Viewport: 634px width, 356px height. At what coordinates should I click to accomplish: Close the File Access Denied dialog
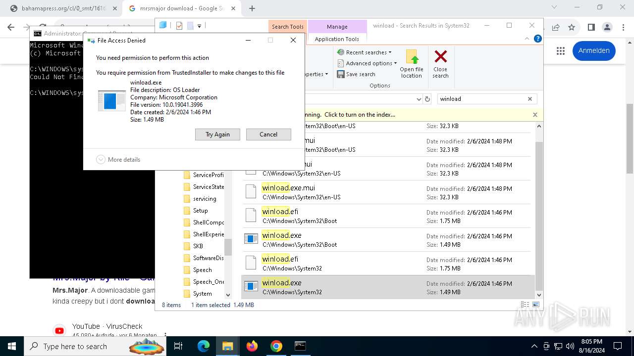293,40
